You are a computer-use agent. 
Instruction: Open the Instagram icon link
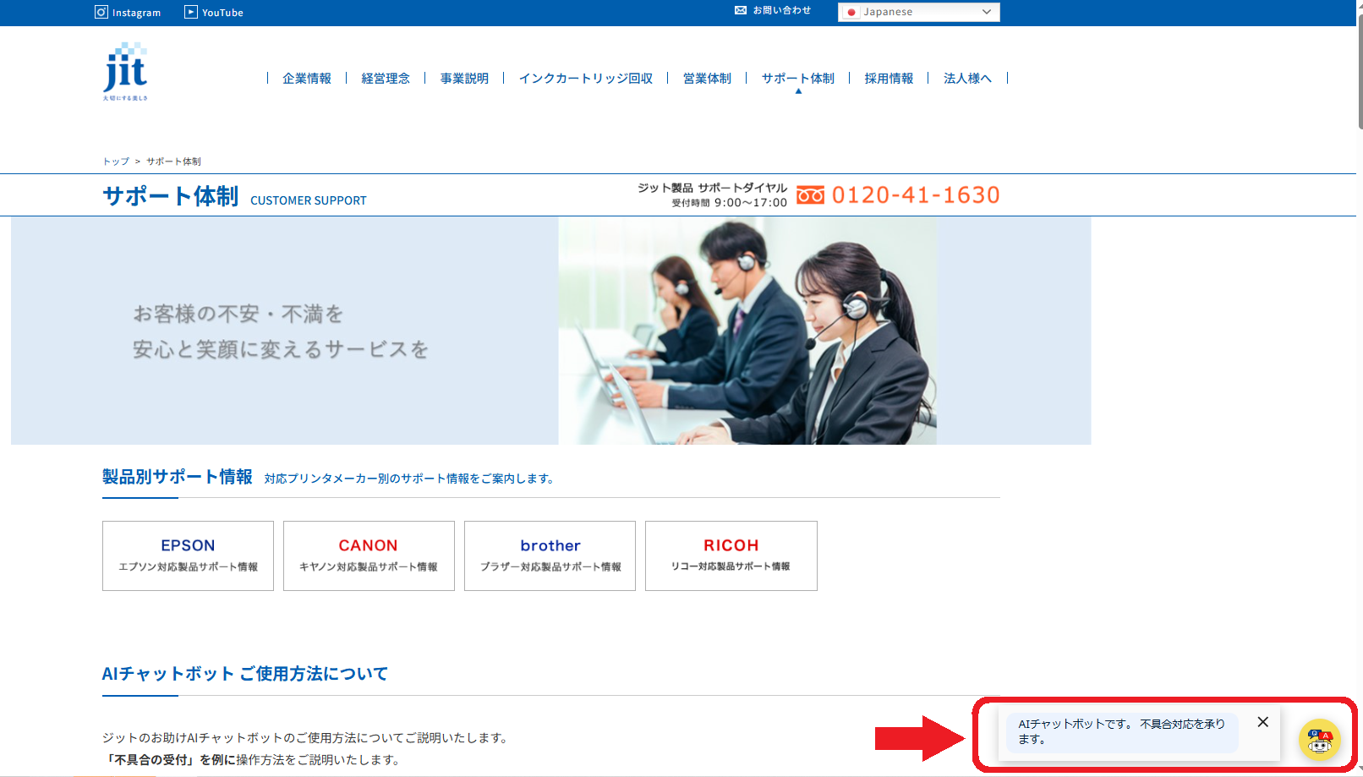101,12
